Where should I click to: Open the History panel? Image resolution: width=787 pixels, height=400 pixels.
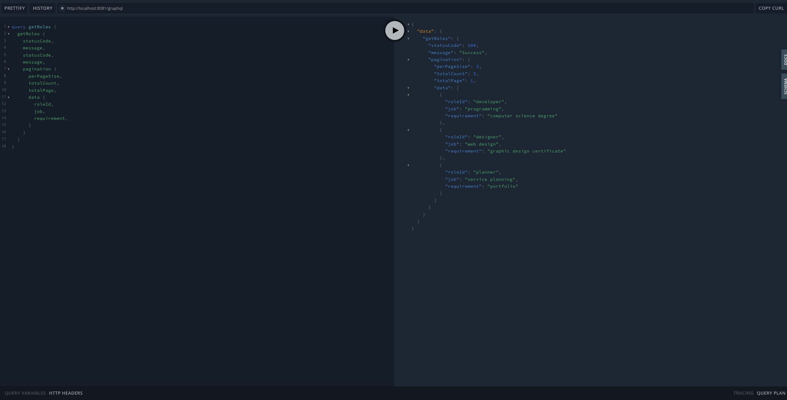pos(42,8)
